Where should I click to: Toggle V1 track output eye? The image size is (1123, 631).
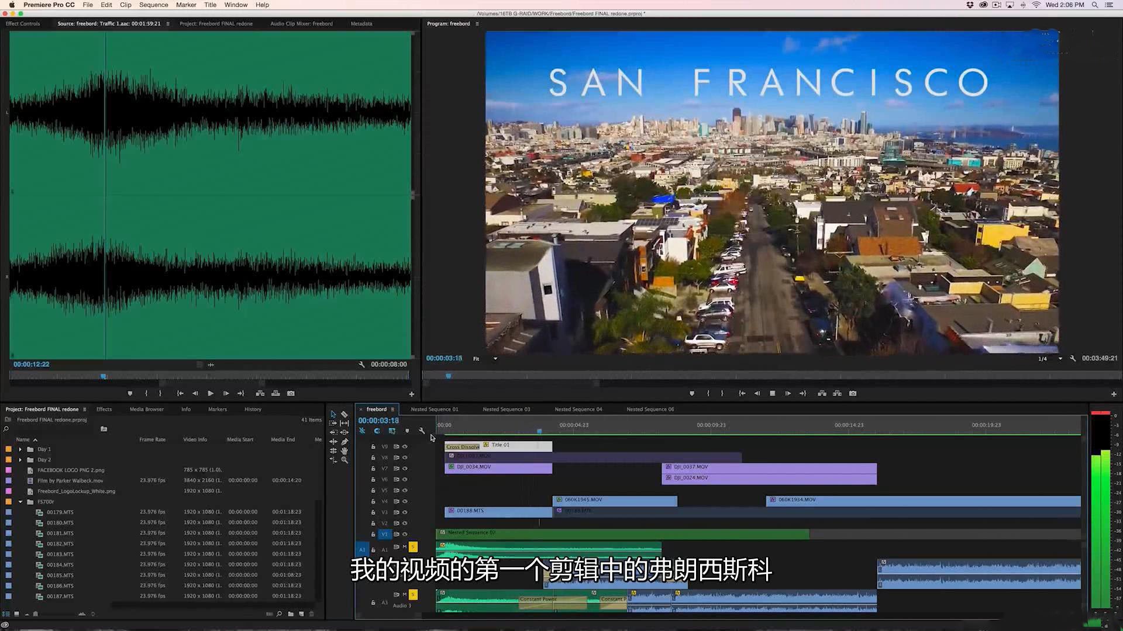(x=405, y=534)
